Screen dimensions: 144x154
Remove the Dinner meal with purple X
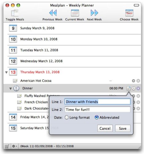[138, 88]
